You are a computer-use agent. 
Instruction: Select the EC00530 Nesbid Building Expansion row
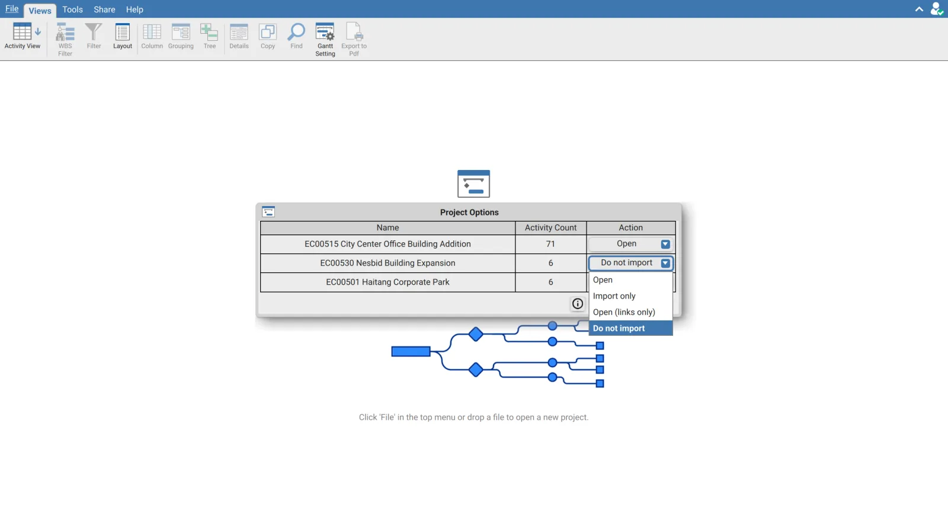click(x=387, y=263)
